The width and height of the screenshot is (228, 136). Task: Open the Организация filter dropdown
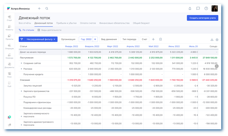68,39
